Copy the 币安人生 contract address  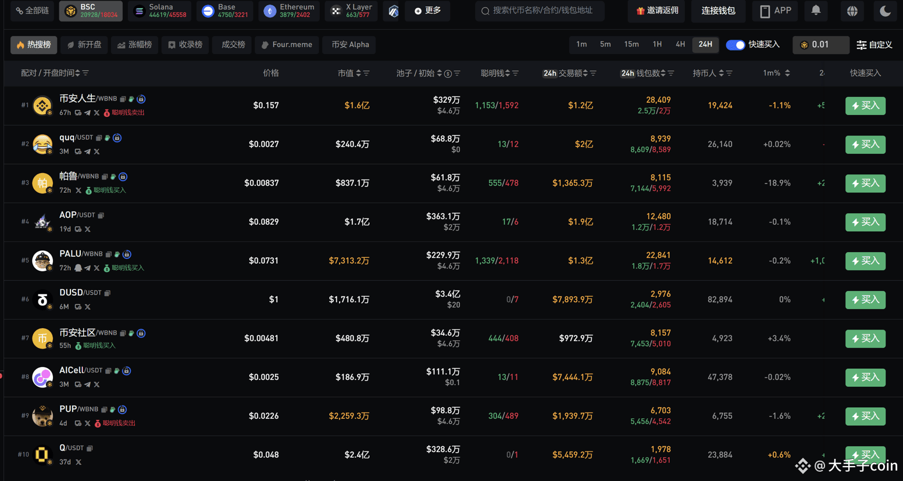[x=123, y=99]
